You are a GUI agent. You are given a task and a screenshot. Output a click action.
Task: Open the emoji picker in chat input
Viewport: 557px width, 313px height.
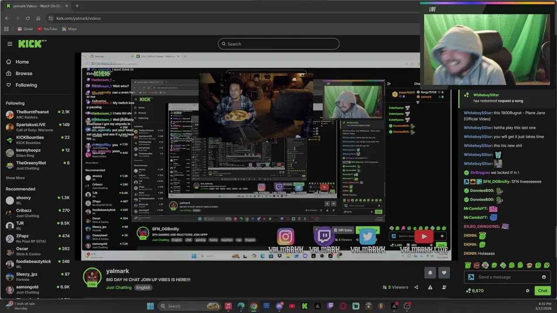pos(544,277)
